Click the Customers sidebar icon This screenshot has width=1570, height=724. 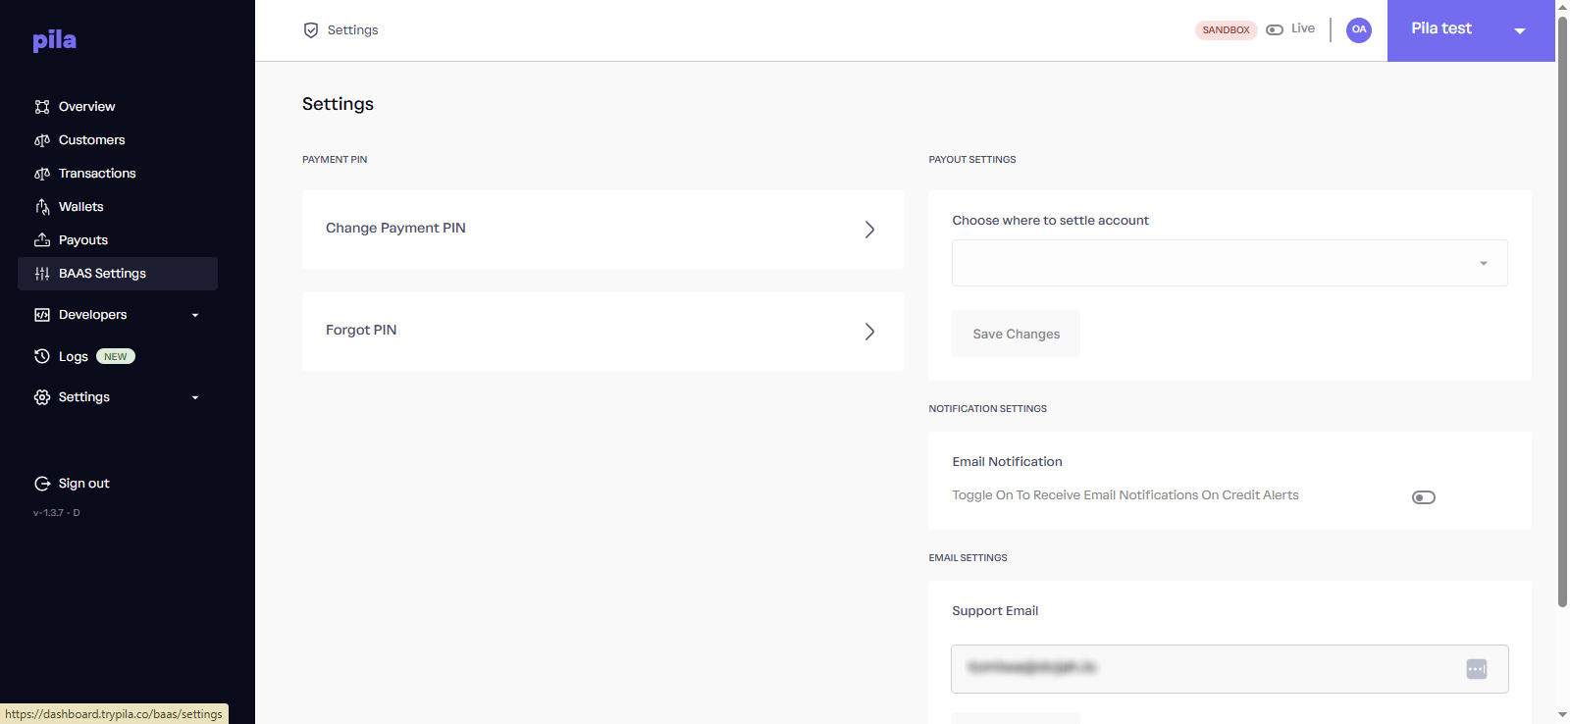(x=42, y=140)
